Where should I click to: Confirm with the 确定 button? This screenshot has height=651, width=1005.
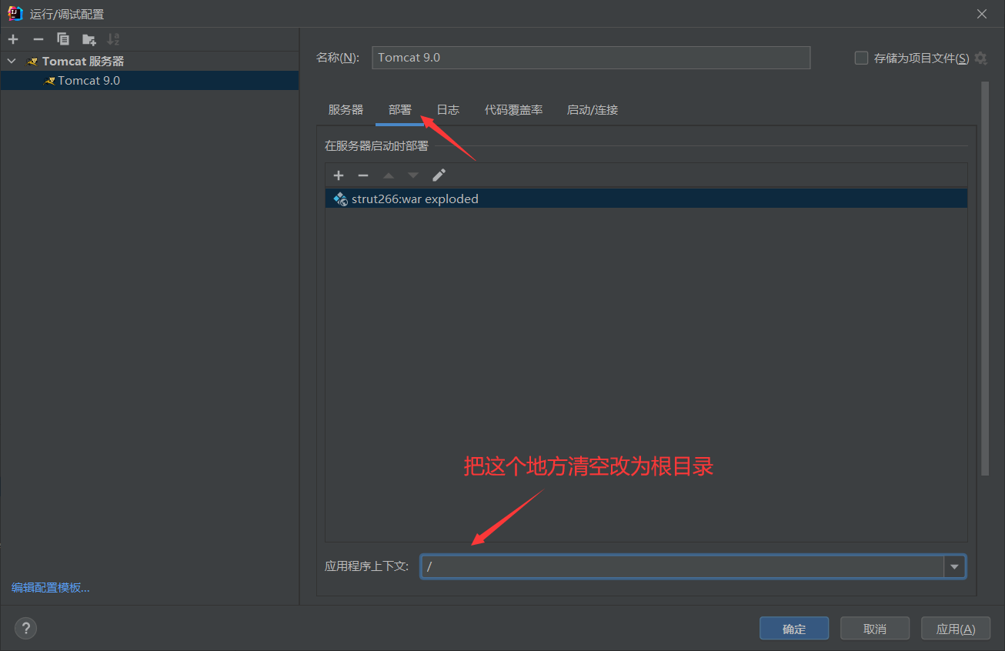click(794, 629)
